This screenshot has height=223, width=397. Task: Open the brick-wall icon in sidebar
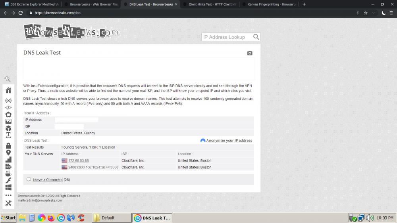point(8,166)
